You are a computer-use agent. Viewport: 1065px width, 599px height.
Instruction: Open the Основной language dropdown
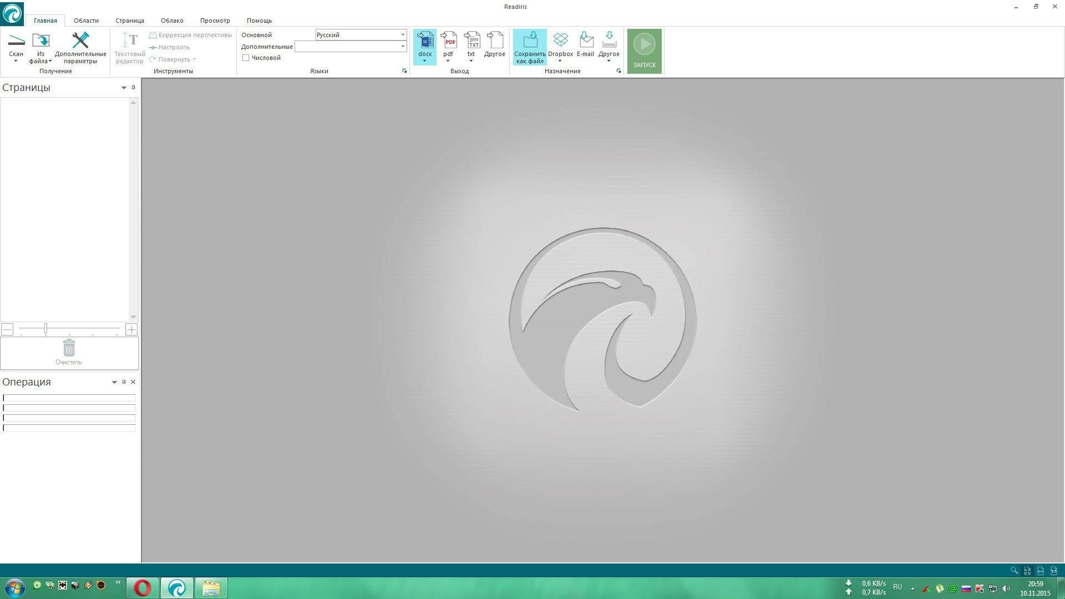(x=403, y=35)
